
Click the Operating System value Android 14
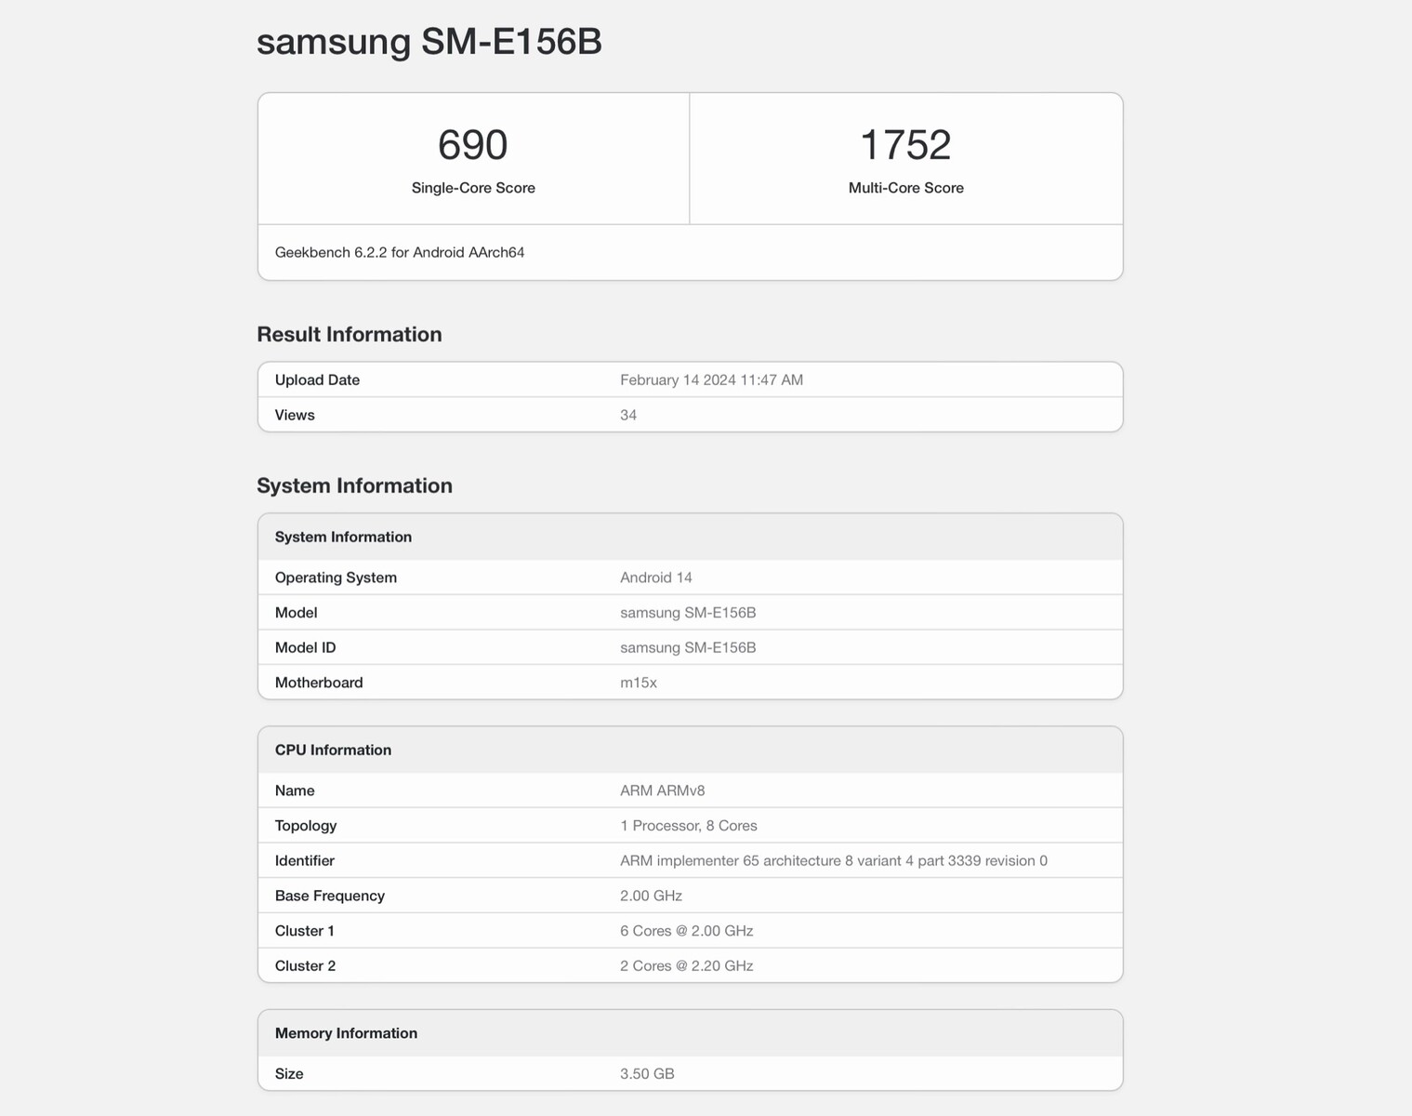click(x=656, y=578)
